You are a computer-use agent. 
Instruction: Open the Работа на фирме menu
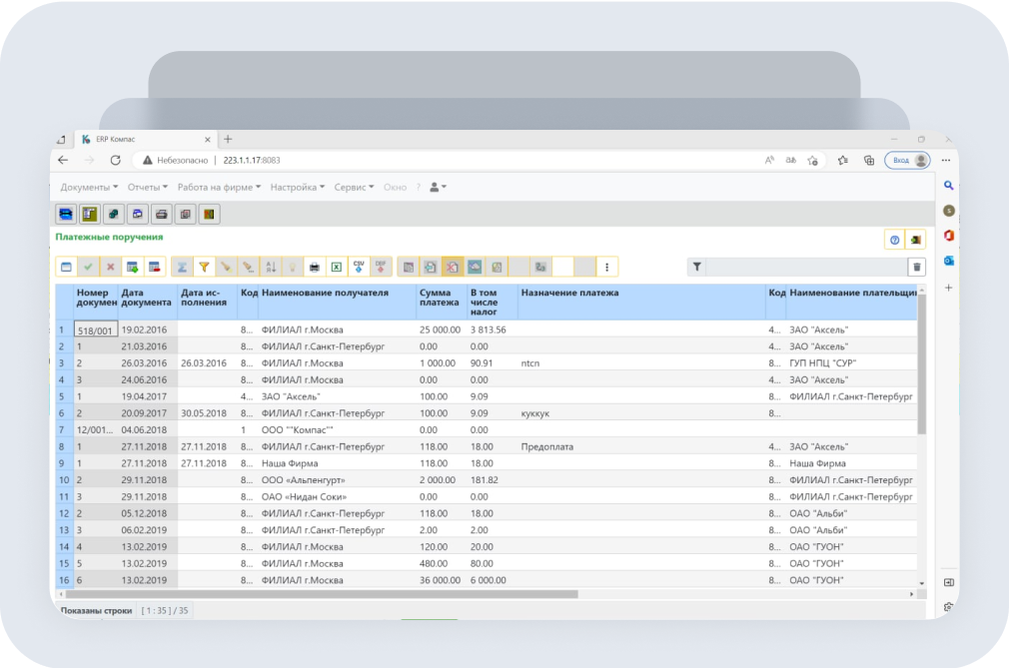219,187
